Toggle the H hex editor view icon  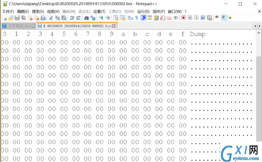223,17
